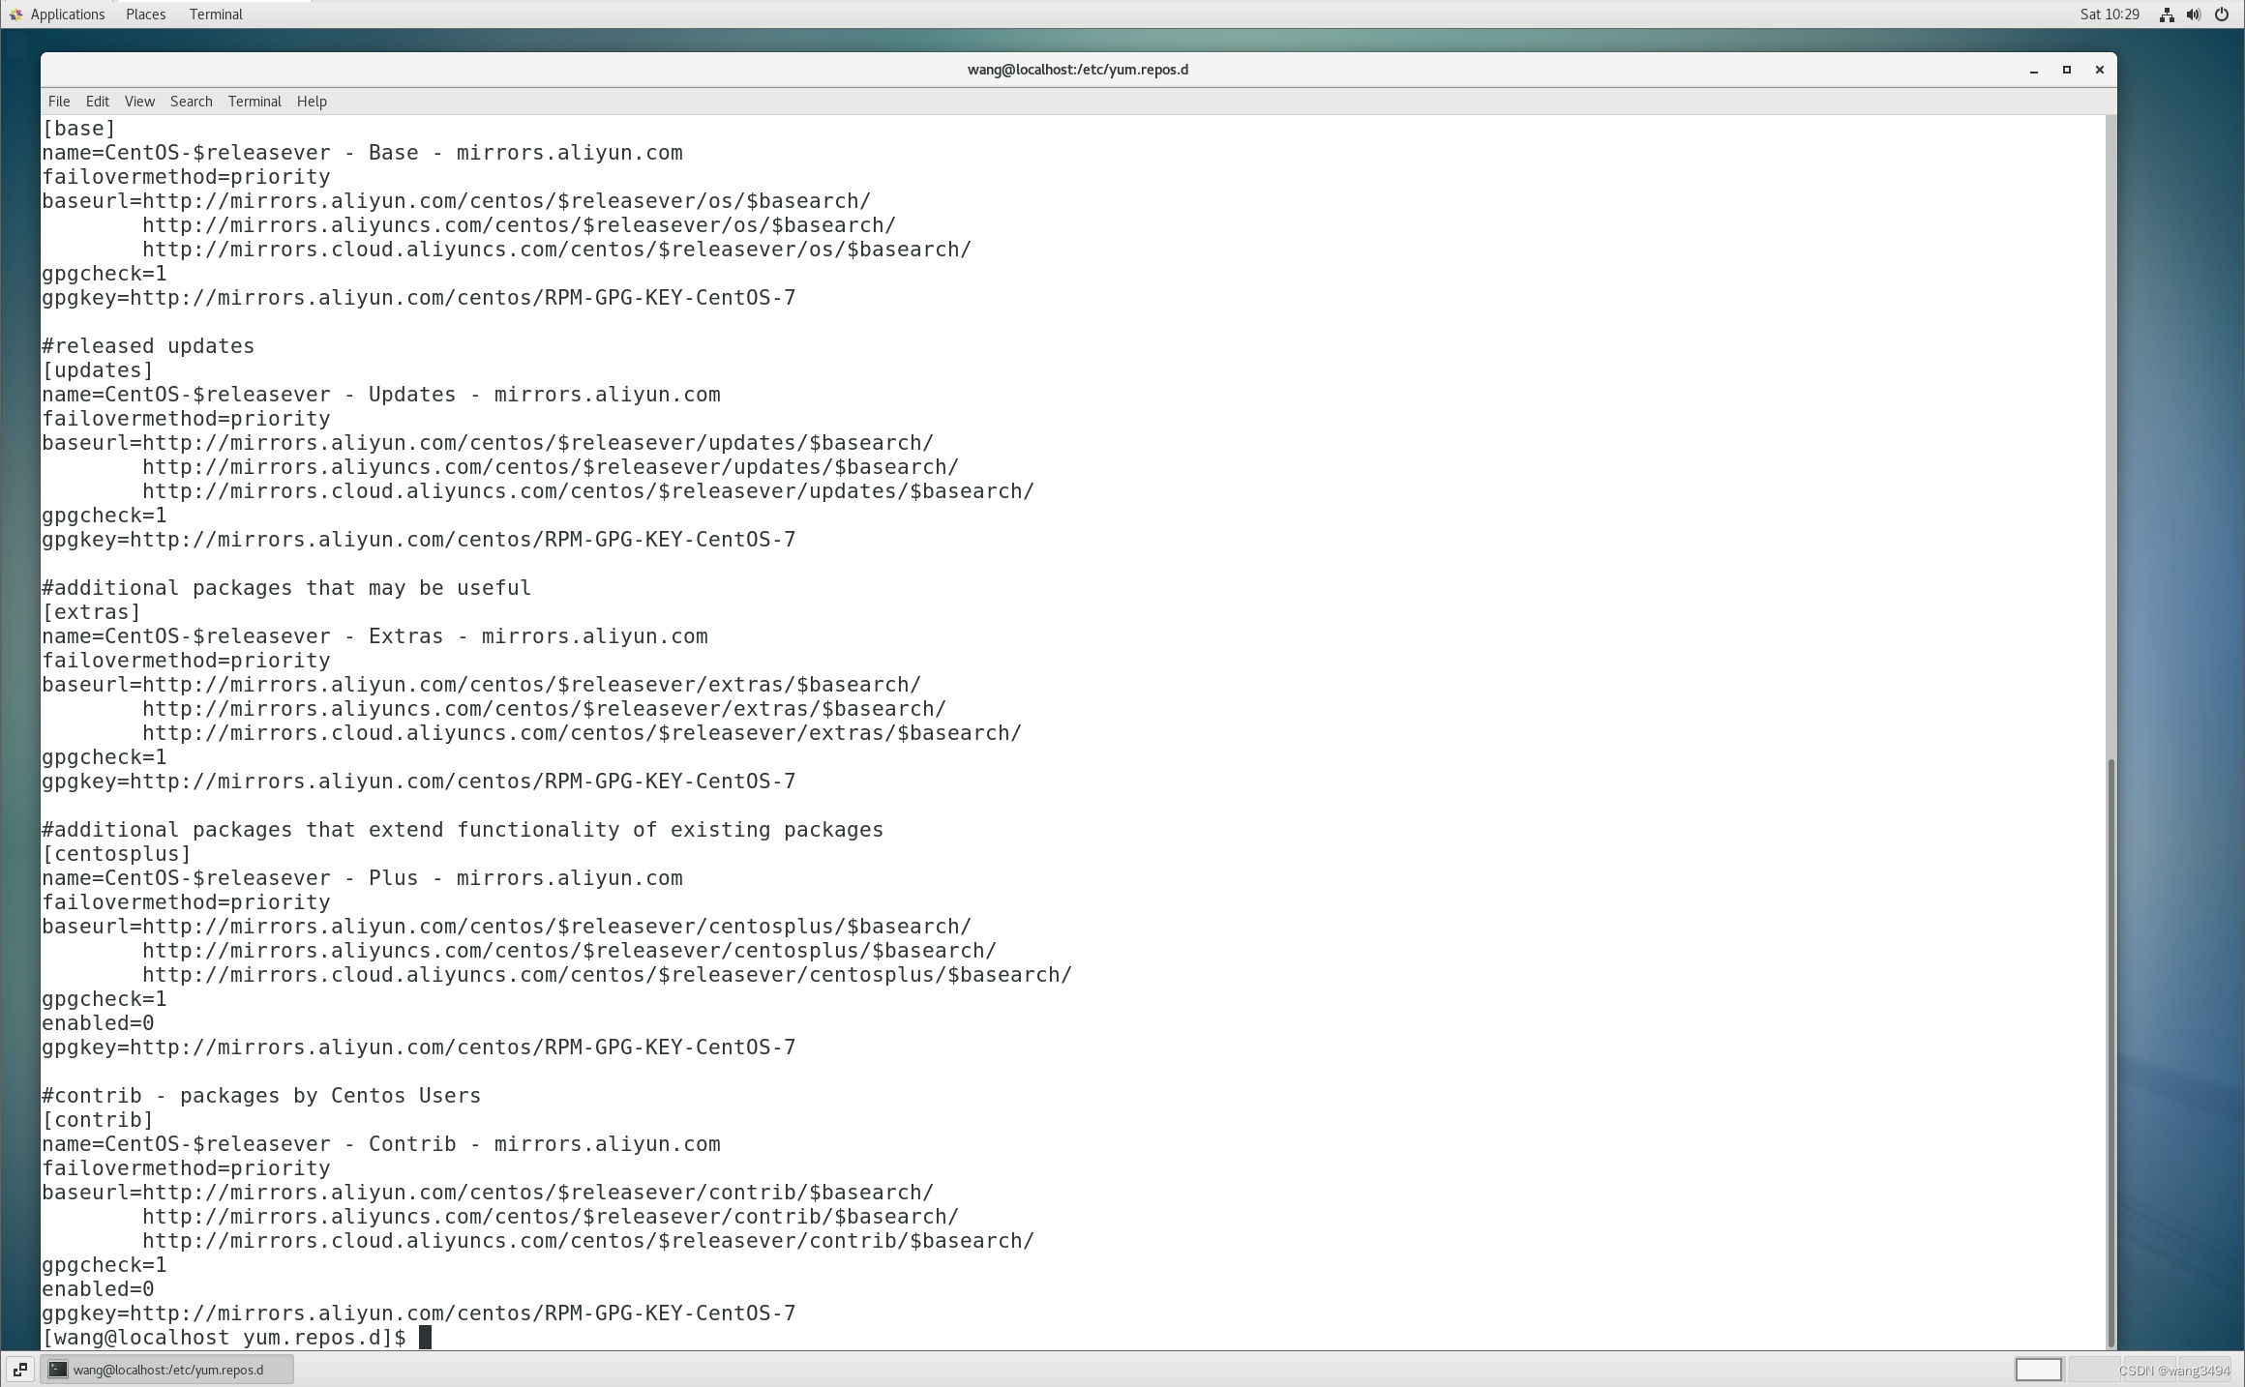Click the terminal icon in taskbar entry
The width and height of the screenshot is (2245, 1387).
pyautogui.click(x=58, y=1370)
